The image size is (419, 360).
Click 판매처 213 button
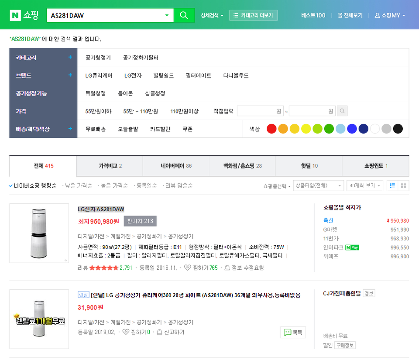click(140, 221)
